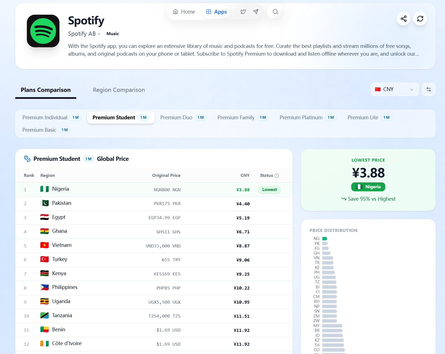Click the UGX5,500 original price
Viewport: 445px width, 354px height.
pos(165,302)
